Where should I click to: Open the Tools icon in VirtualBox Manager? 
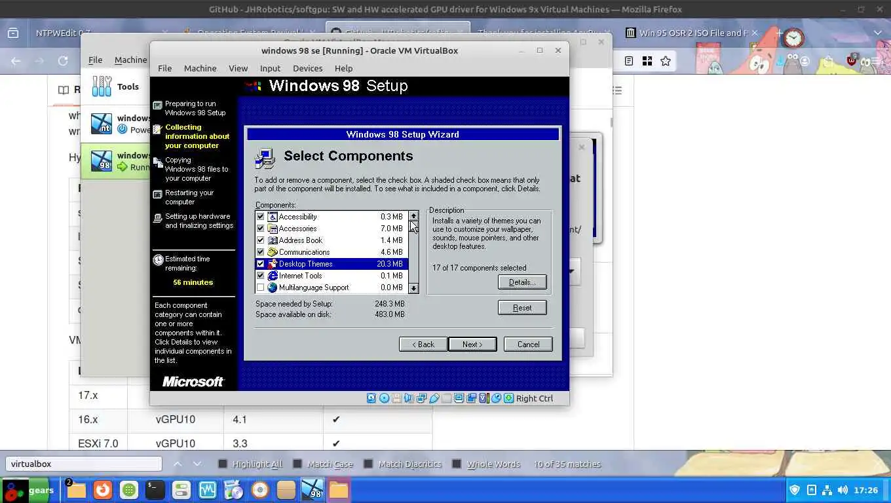102,86
